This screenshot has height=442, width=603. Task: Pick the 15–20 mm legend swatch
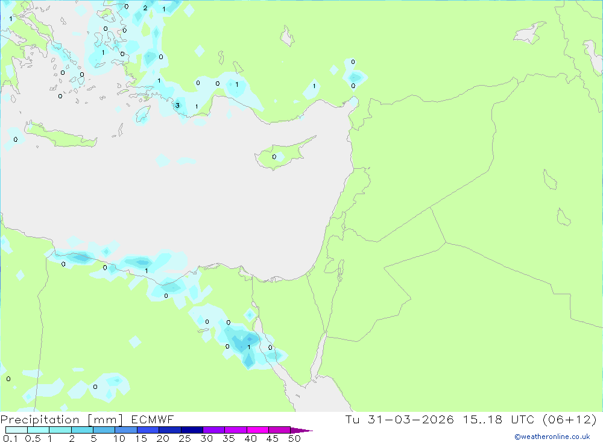[x=148, y=430]
